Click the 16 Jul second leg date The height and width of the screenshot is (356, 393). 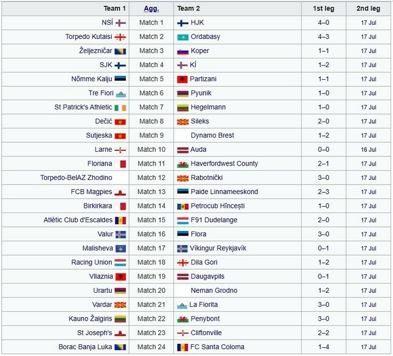click(368, 150)
